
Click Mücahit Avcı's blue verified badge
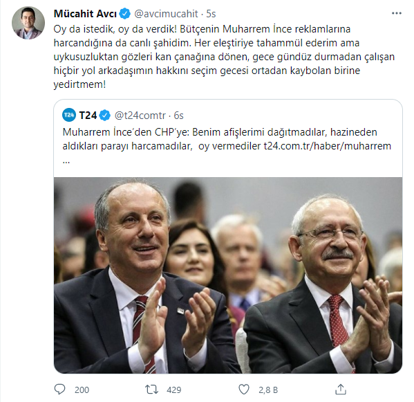[124, 14]
